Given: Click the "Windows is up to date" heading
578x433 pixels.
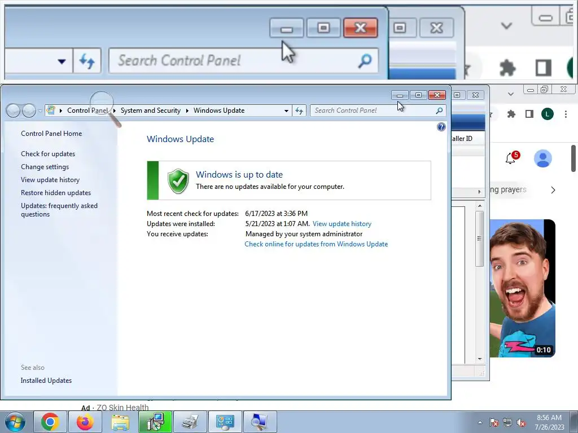Looking at the screenshot, I should (239, 175).
